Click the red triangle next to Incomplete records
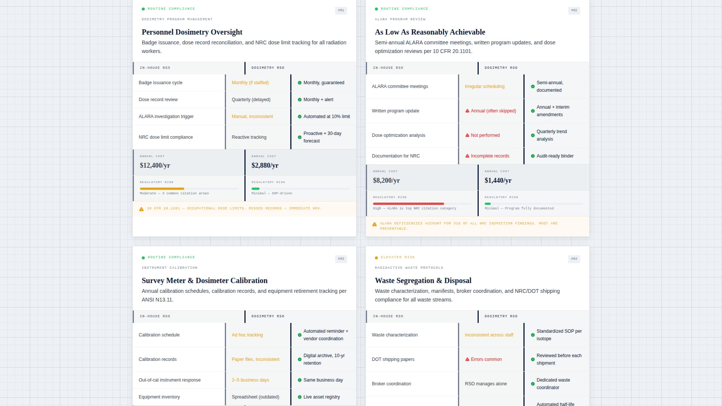722x406 pixels. tap(467, 156)
